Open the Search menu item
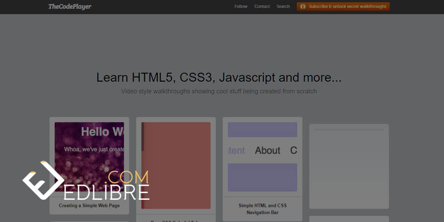This screenshot has width=444, height=222. click(x=283, y=7)
